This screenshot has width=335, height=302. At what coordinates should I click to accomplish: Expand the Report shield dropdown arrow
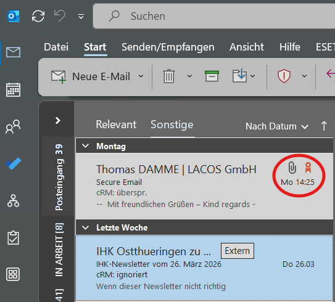(304, 76)
